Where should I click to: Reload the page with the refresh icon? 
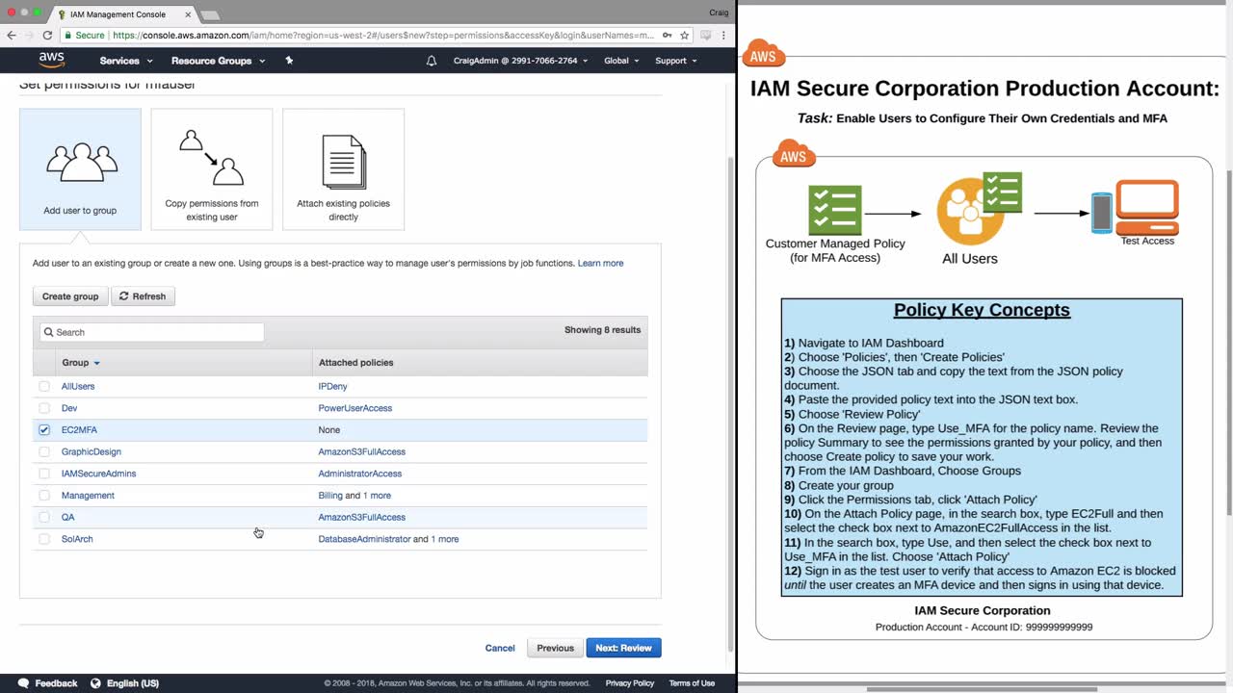pos(47,36)
